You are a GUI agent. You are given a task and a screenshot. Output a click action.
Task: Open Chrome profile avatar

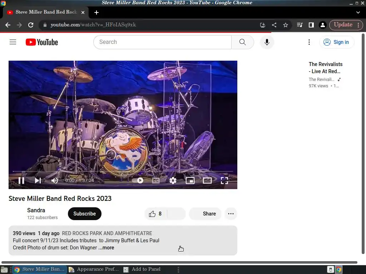(x=323, y=25)
